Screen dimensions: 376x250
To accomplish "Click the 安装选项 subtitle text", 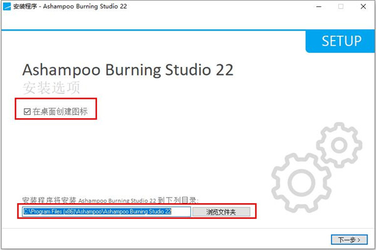I will [51, 87].
